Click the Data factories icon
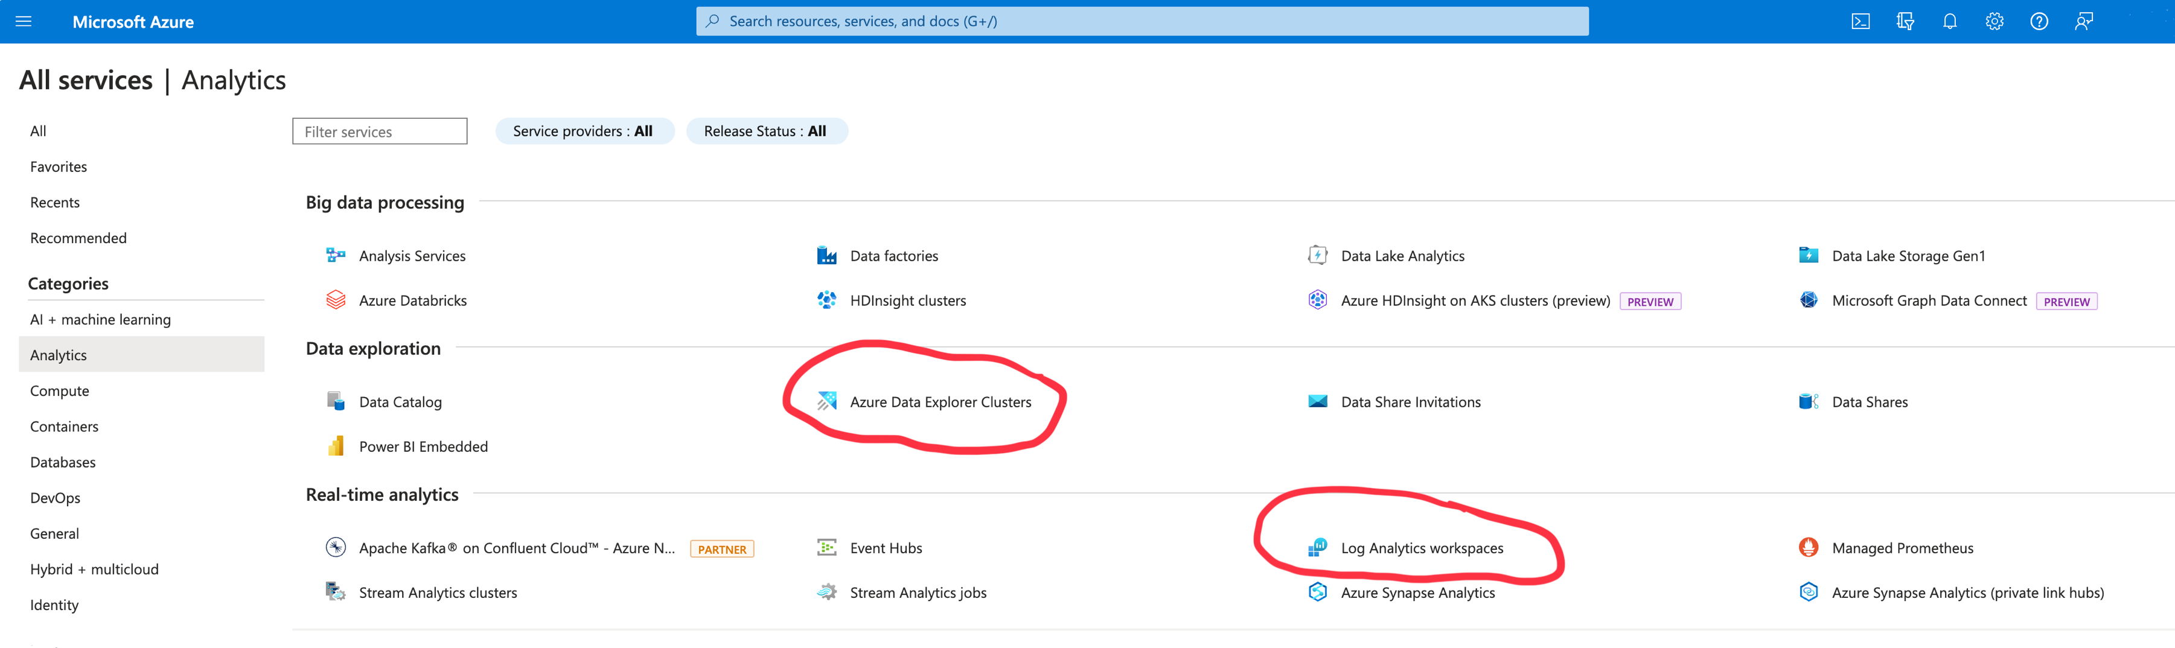The width and height of the screenshot is (2175, 648). point(826,255)
